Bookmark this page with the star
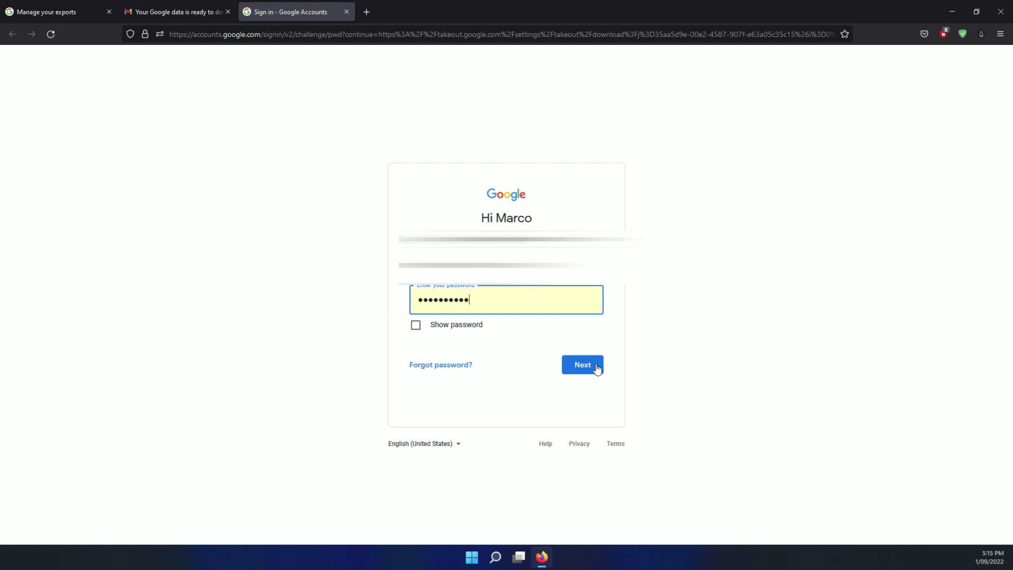The image size is (1013, 570). point(845,34)
